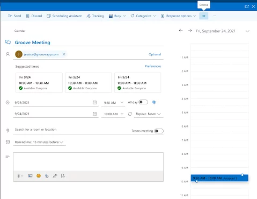Toggle the All day switch

[x=143, y=102]
